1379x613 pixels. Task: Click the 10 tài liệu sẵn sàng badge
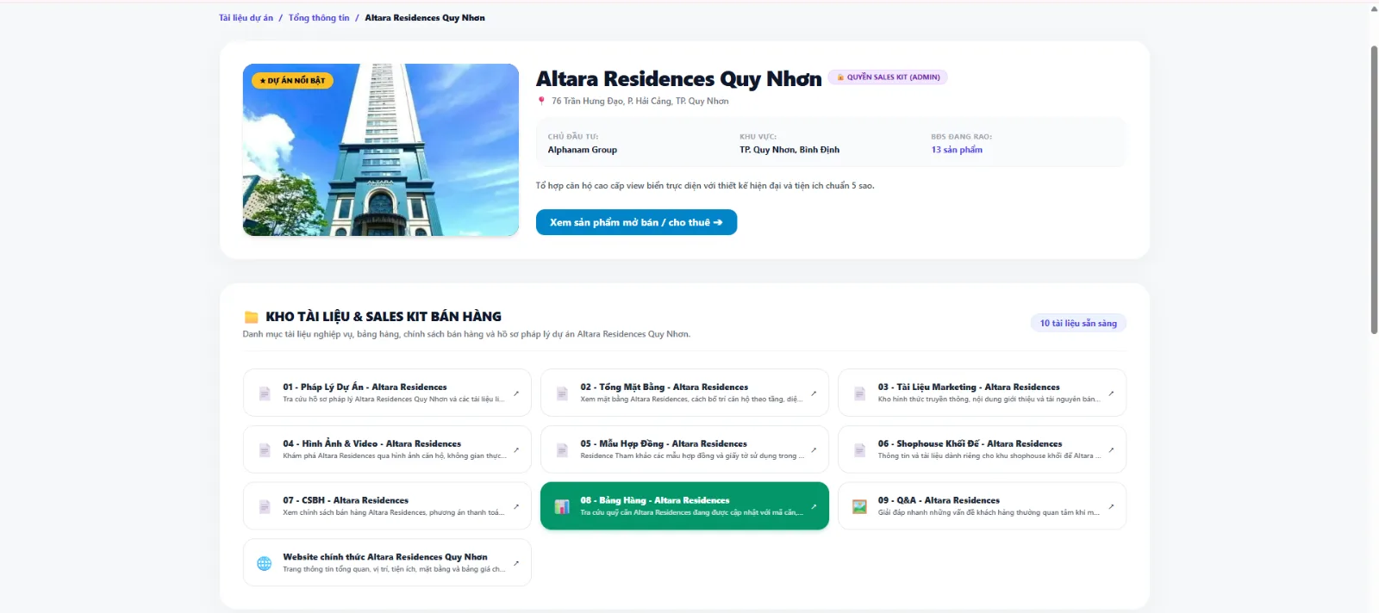[x=1078, y=323]
